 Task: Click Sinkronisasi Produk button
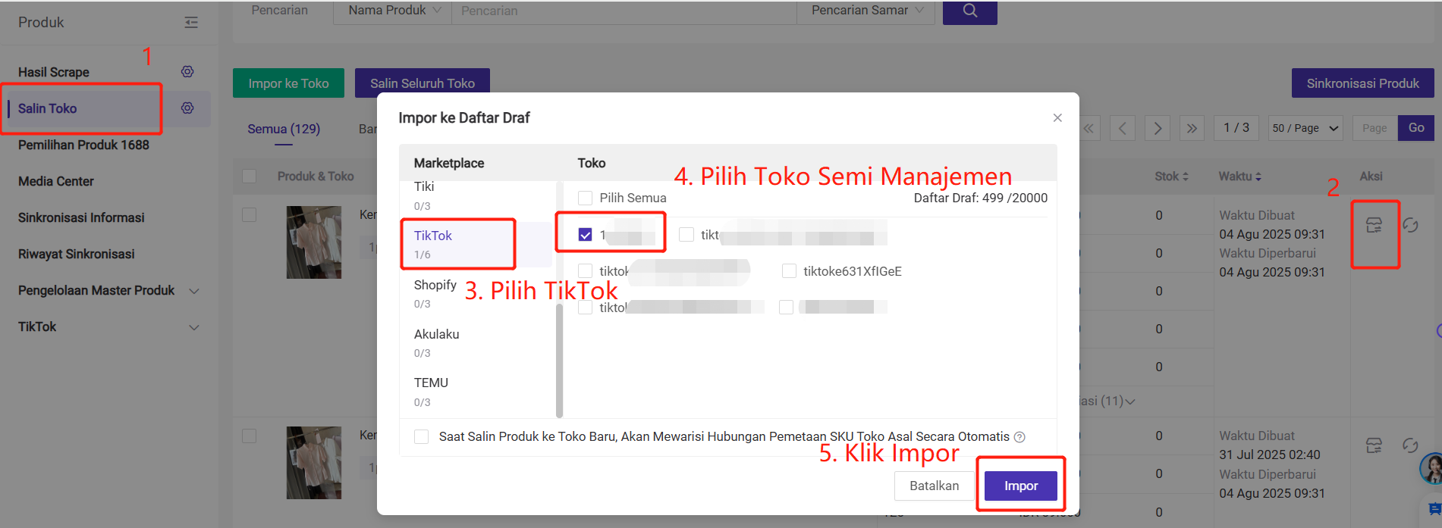point(1362,83)
